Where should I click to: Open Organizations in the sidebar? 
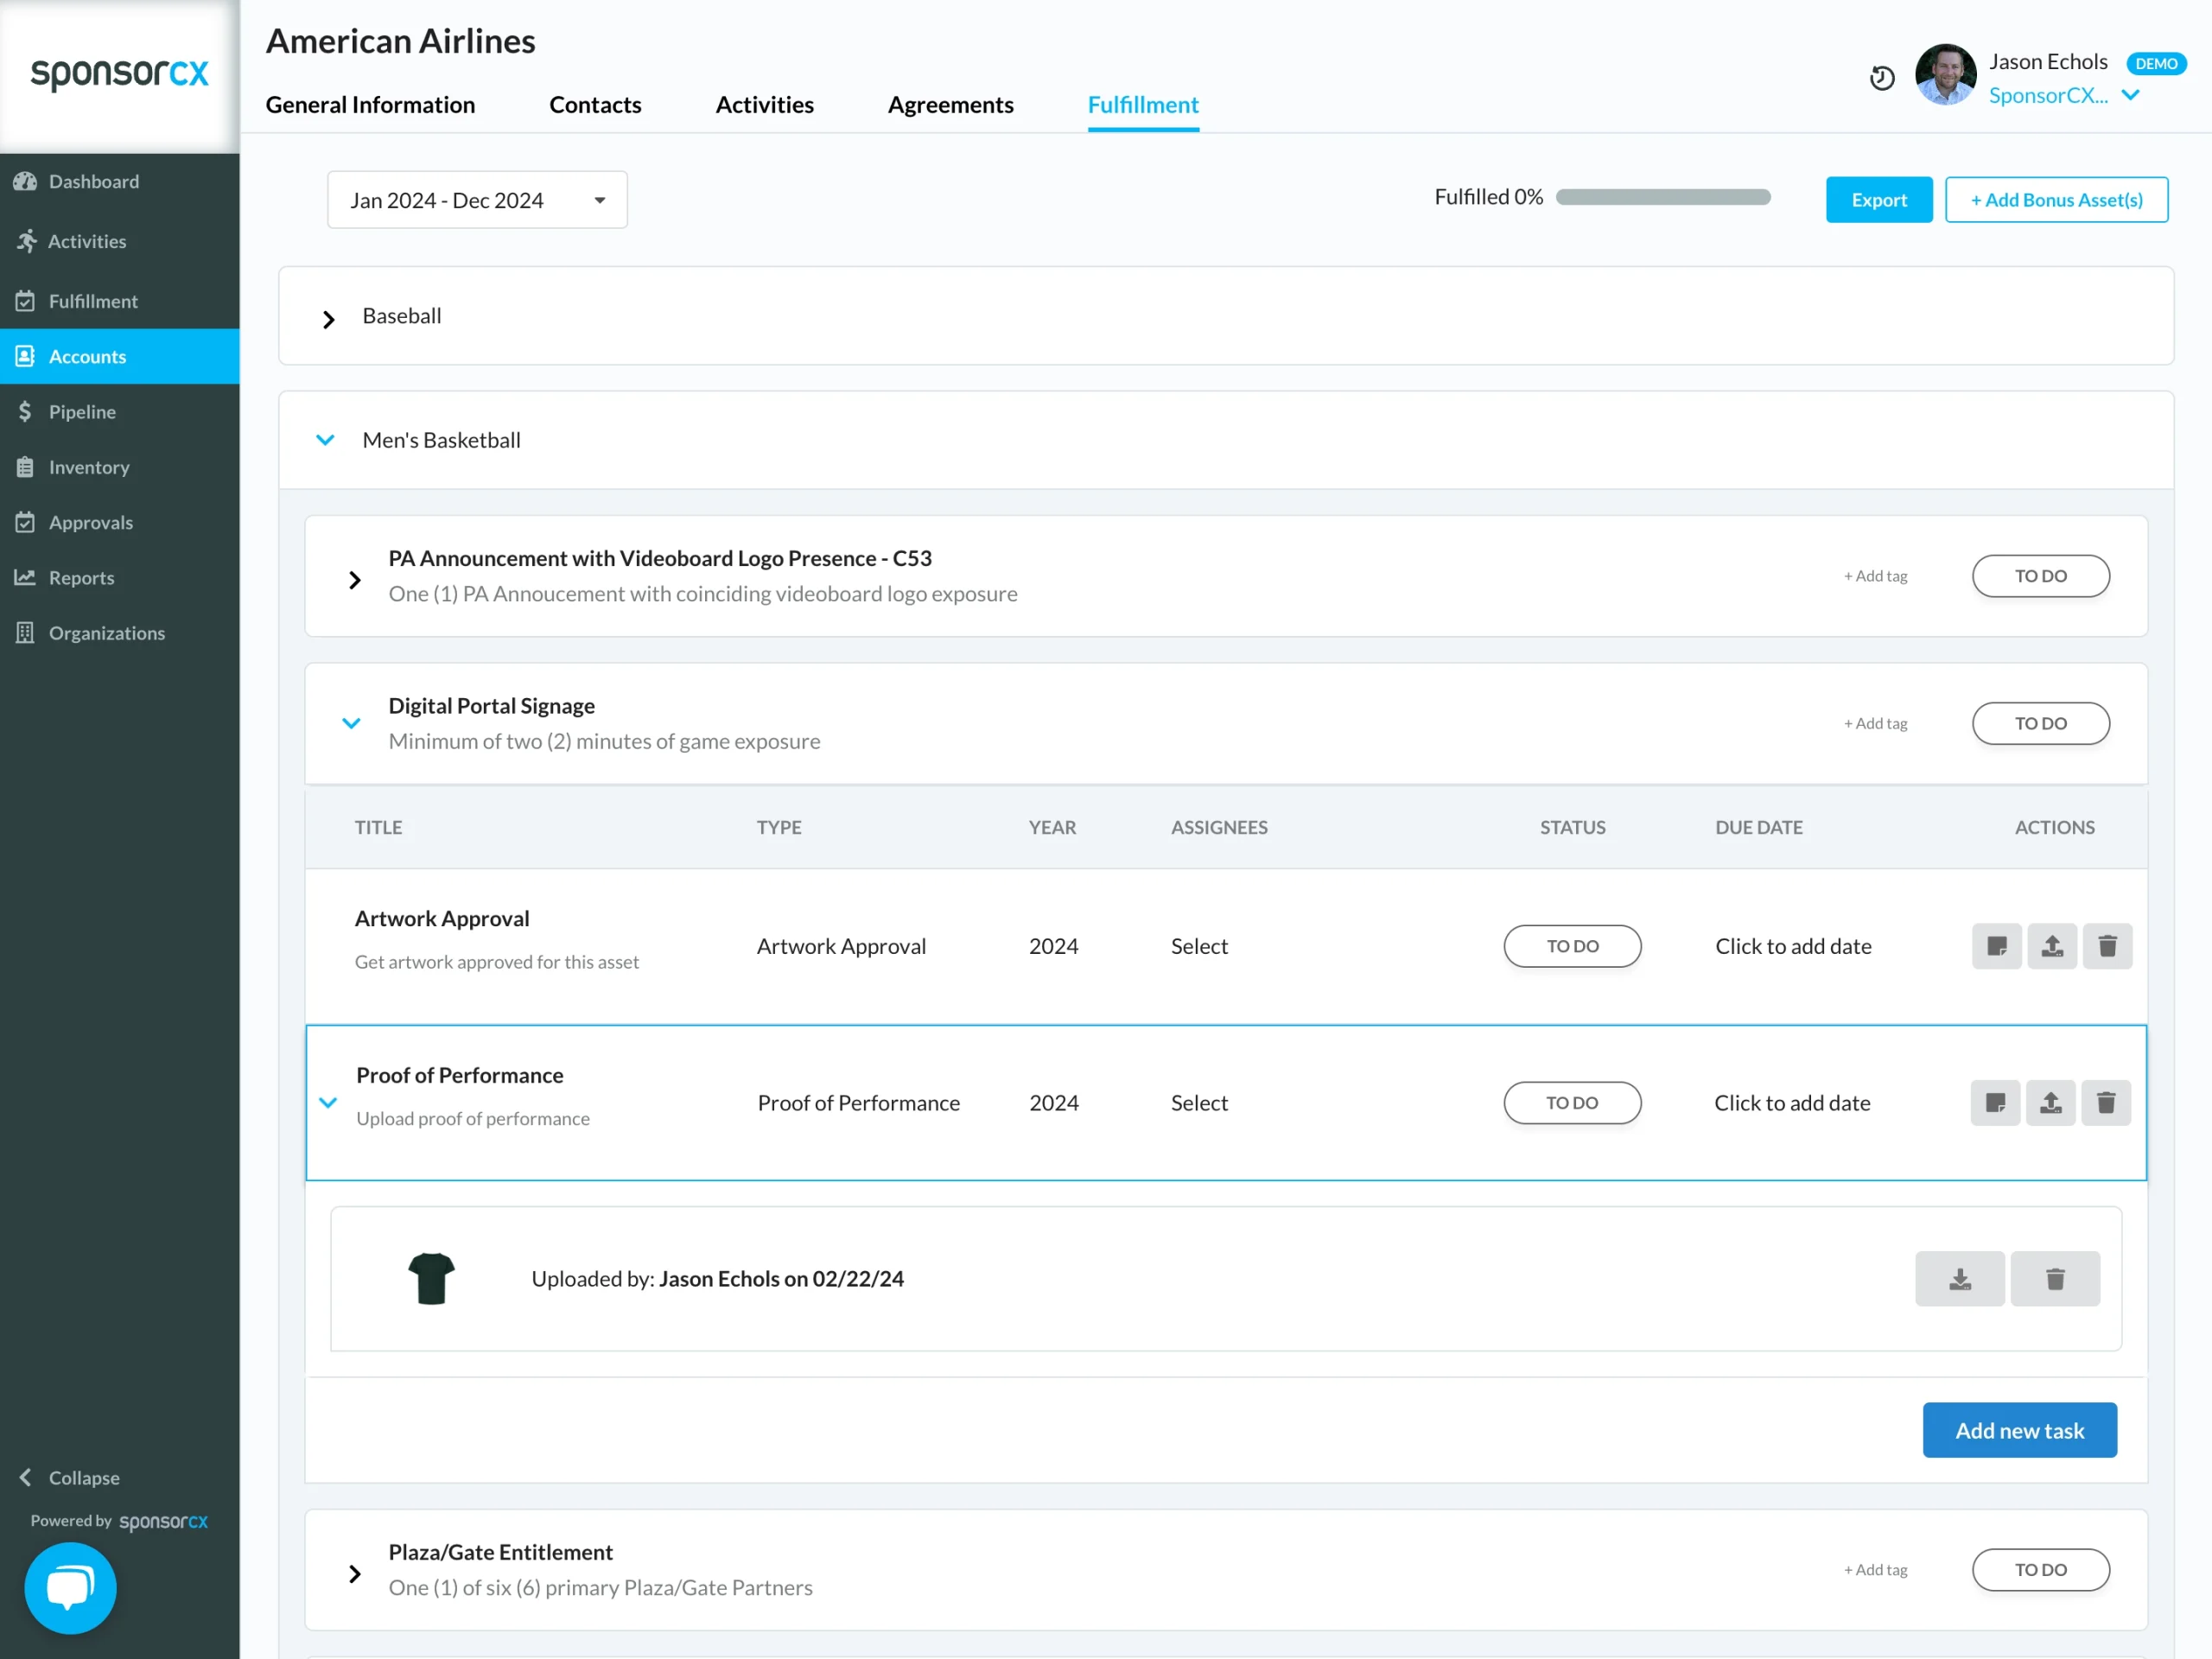(x=119, y=633)
